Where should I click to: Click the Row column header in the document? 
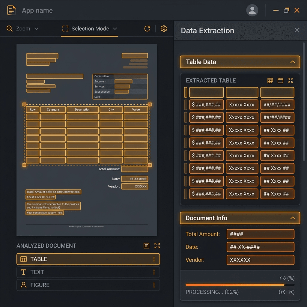(x=33, y=109)
